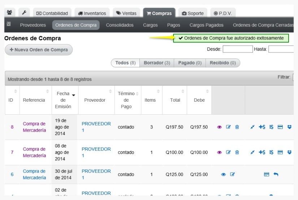Viewport: 298px width, 200px height.
Task: Sort by Término de Pago column
Action: pyautogui.click(x=128, y=100)
